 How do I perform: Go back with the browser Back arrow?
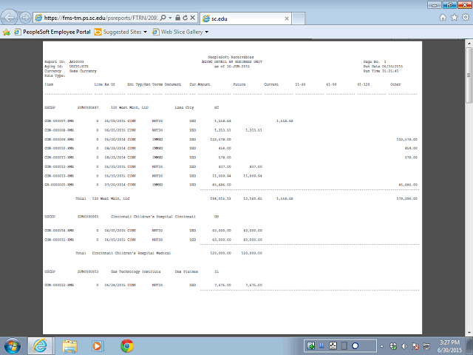[10, 18]
